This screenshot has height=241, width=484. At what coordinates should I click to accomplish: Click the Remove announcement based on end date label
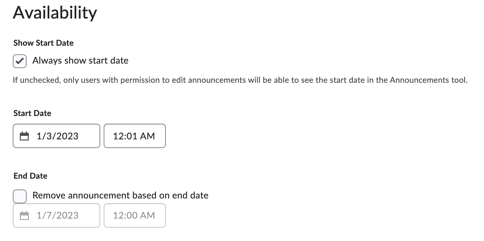[x=121, y=195]
